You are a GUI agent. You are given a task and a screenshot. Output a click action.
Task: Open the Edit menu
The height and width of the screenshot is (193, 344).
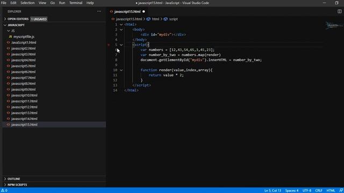click(x=13, y=3)
